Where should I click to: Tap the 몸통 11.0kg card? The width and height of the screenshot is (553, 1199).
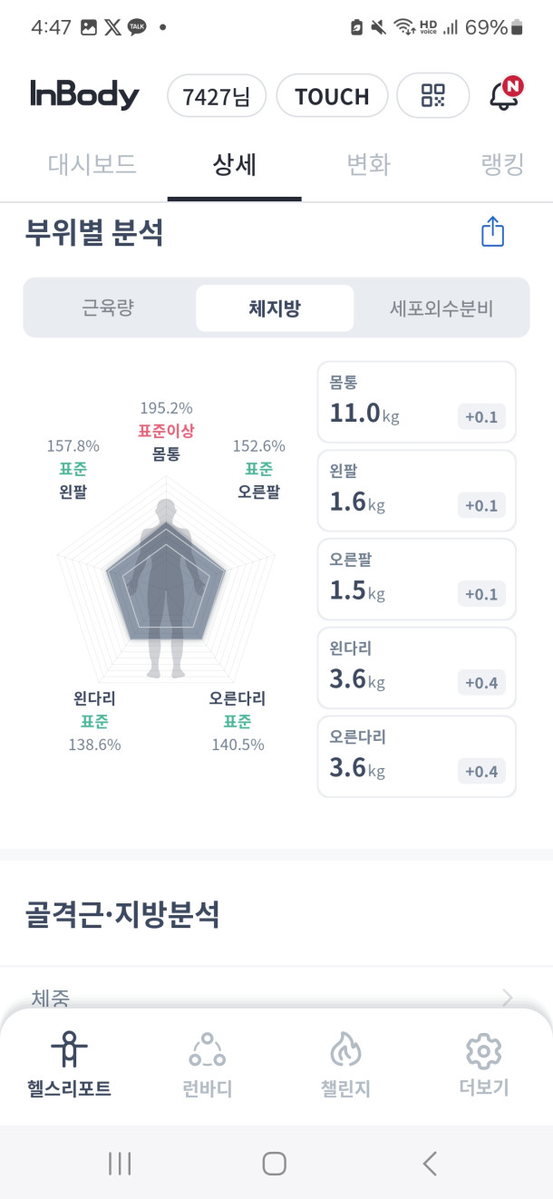416,402
